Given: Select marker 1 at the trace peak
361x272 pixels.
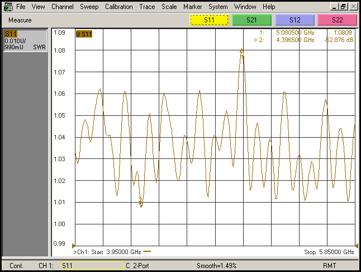Looking at the screenshot, I should [x=242, y=51].
